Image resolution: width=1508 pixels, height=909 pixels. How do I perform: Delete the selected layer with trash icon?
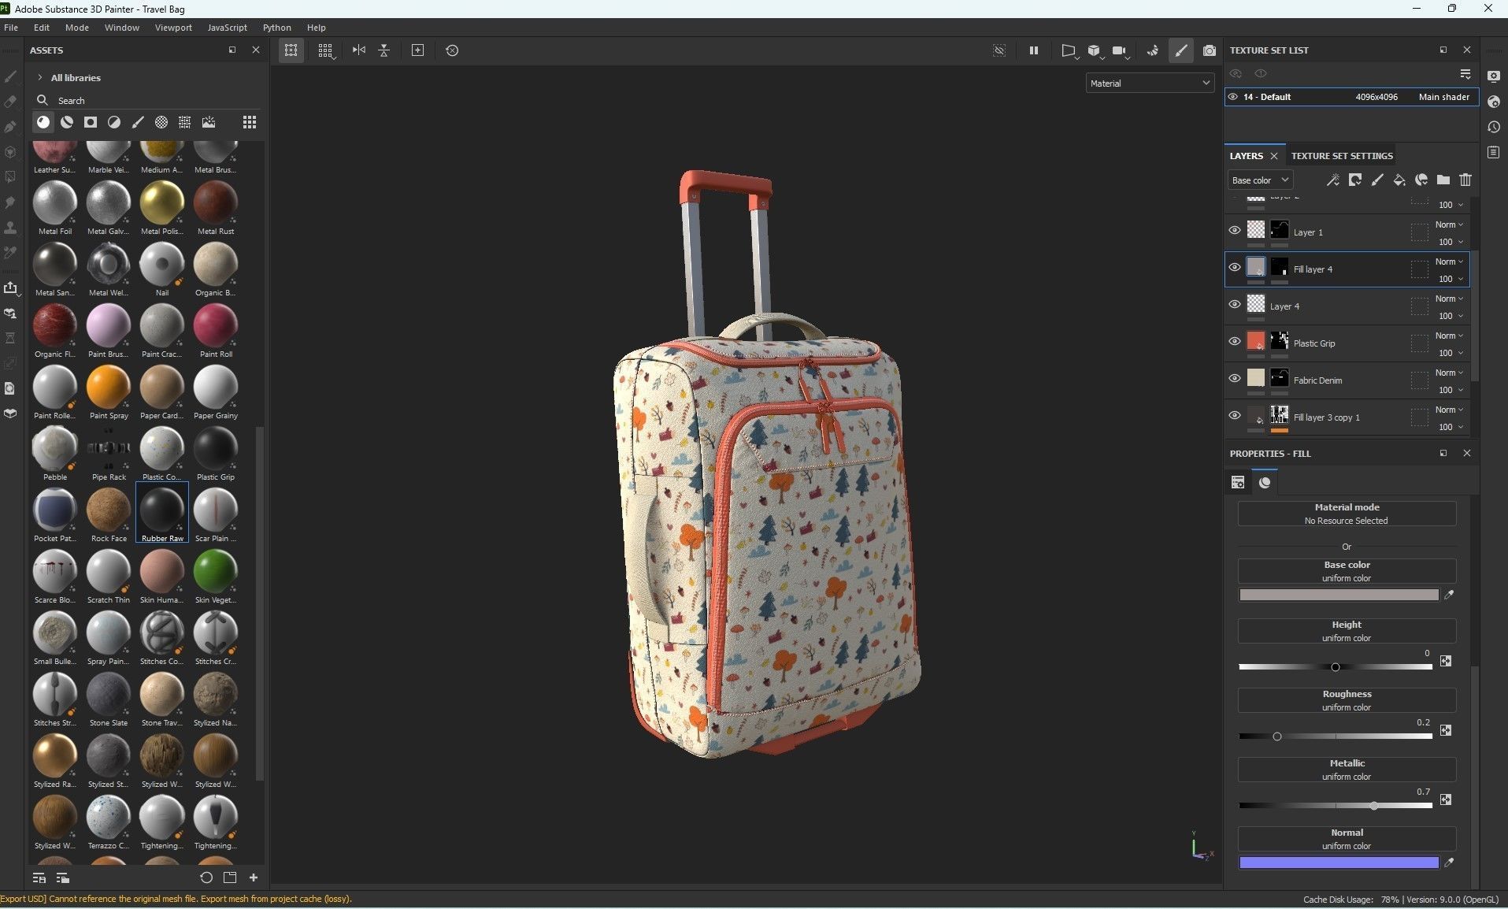coord(1465,180)
